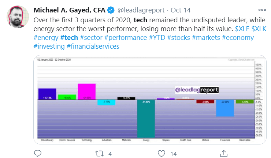Click the $XLK cashtag link

[260, 29]
